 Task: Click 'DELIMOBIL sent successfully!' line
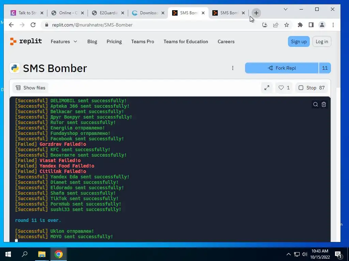88,101
